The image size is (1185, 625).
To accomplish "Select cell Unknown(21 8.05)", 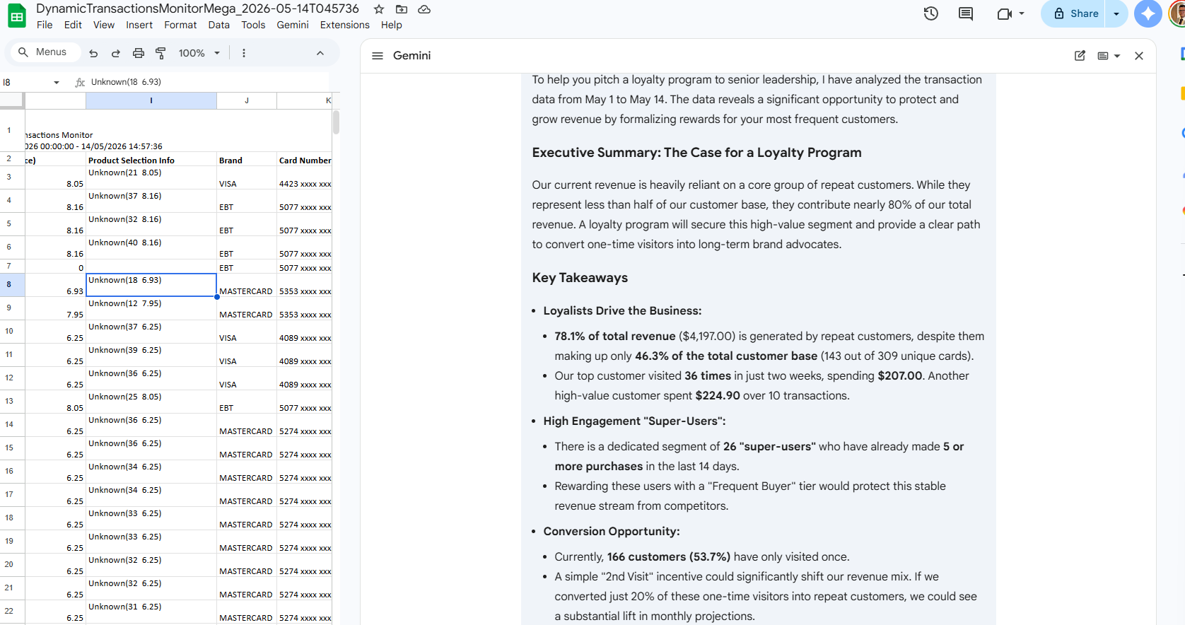I will (x=151, y=177).
